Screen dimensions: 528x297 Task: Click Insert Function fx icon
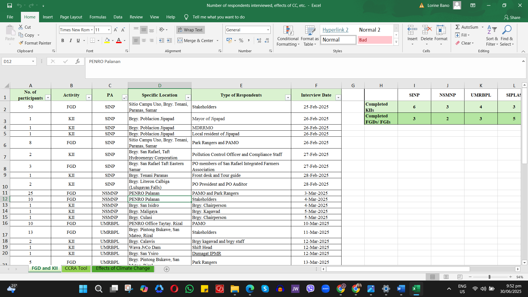coord(78,61)
